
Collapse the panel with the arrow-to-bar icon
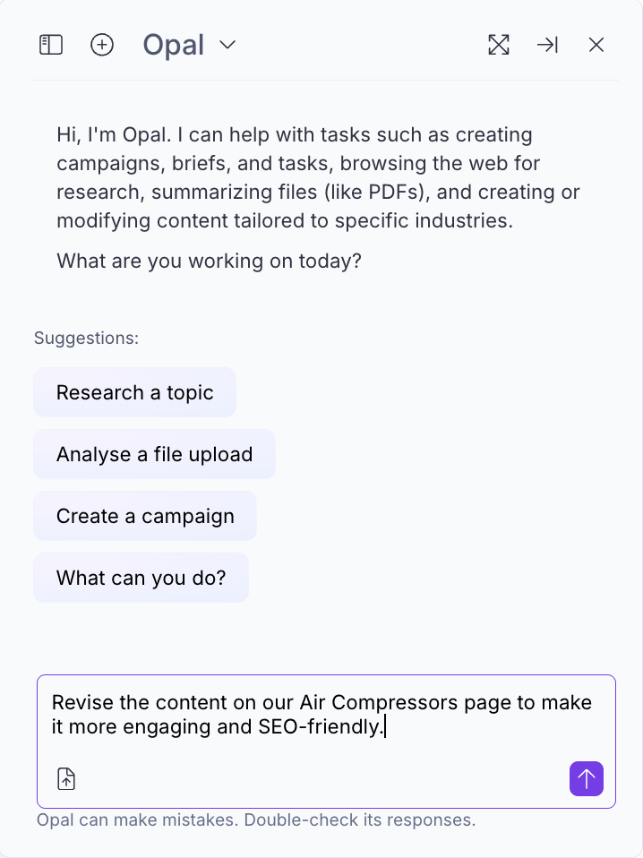(x=547, y=45)
